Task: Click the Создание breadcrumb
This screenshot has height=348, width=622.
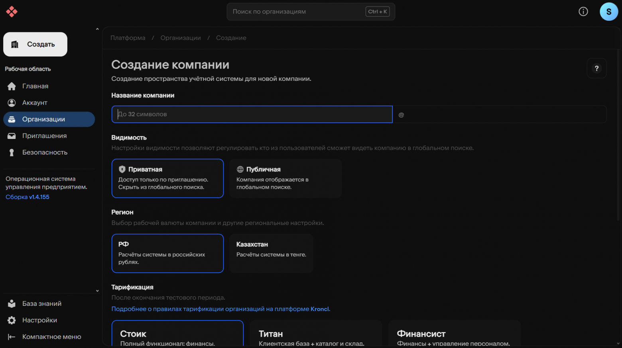Action: [x=231, y=38]
